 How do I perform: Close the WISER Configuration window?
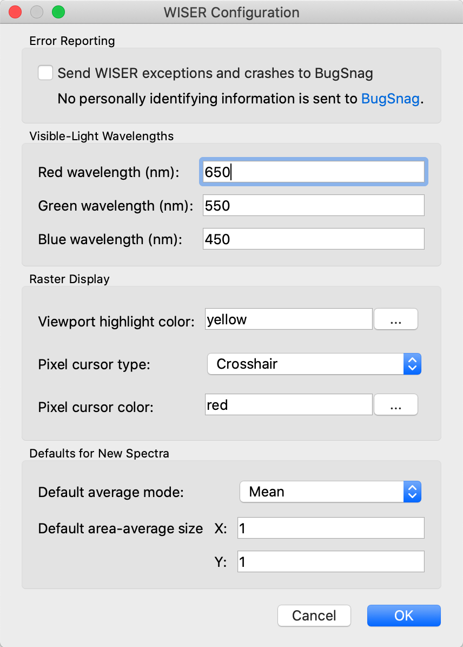15,12
